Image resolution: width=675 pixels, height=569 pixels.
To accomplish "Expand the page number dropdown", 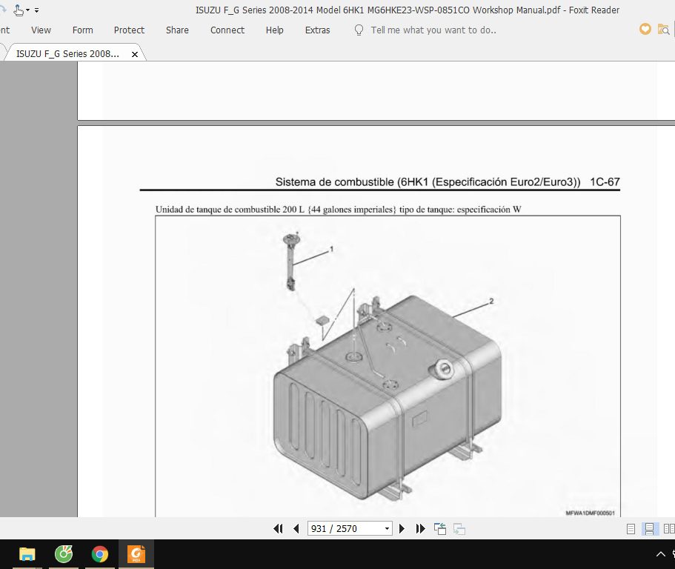I will 387,528.
